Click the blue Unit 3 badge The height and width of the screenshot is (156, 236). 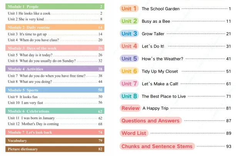[129, 33]
